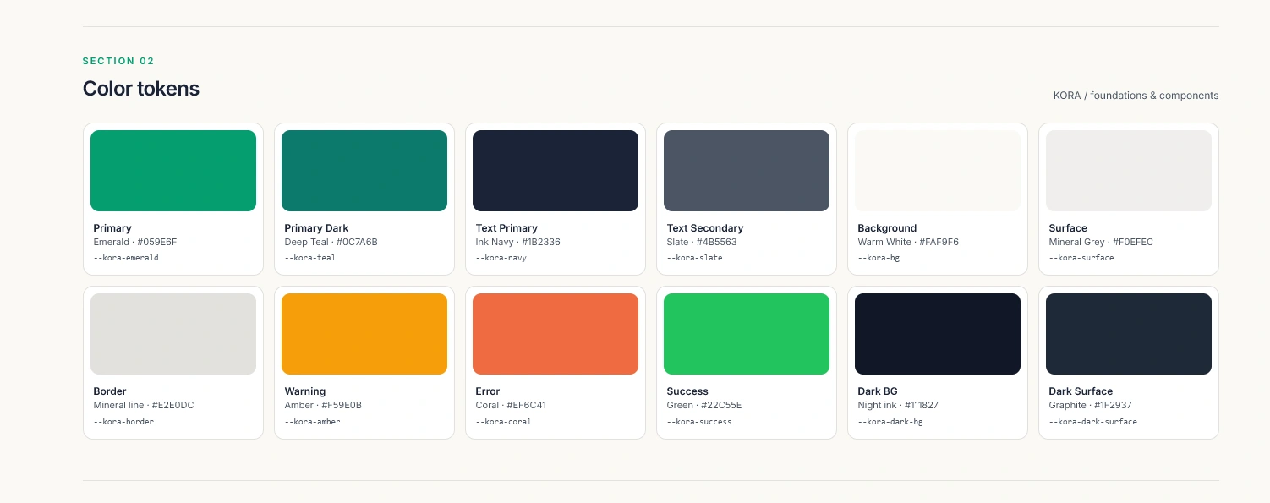Click the Emerald primary color swatch
Screen dimensions: 1270x503
(173, 171)
